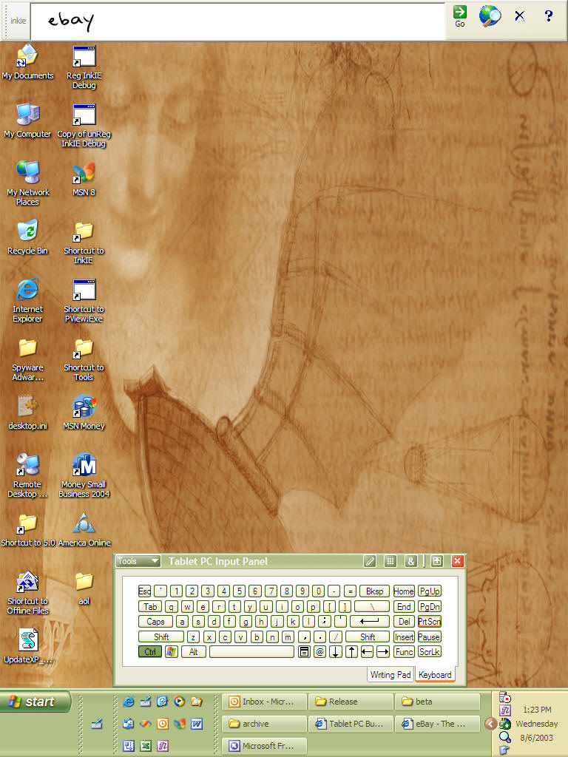Click the Windows logo key on keyboard
This screenshot has width=568, height=757.
pyautogui.click(x=172, y=652)
